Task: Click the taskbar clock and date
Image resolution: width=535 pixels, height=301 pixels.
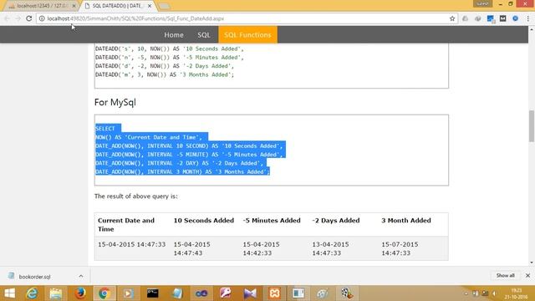Action: coord(517,293)
